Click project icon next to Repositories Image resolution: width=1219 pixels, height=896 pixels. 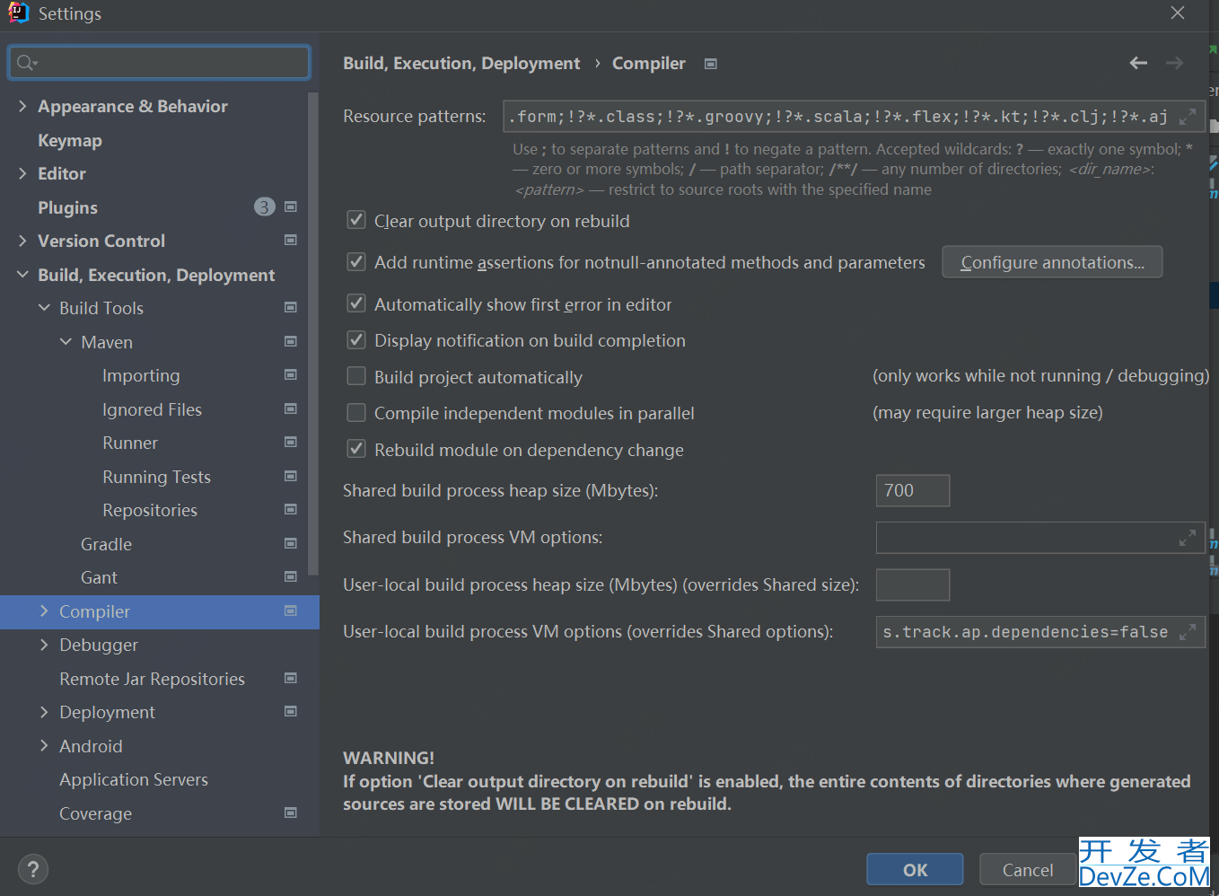[x=291, y=510]
